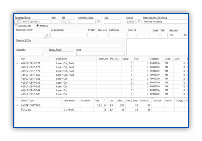Viewport: 202px width, 141px height.
Task: Click the Duration column header
Action: click(87, 100)
